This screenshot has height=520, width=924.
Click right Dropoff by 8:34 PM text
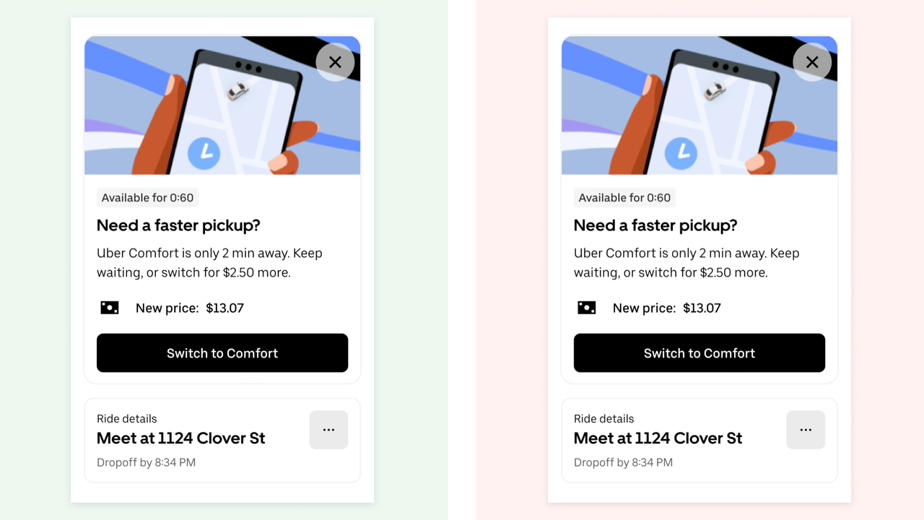623,462
